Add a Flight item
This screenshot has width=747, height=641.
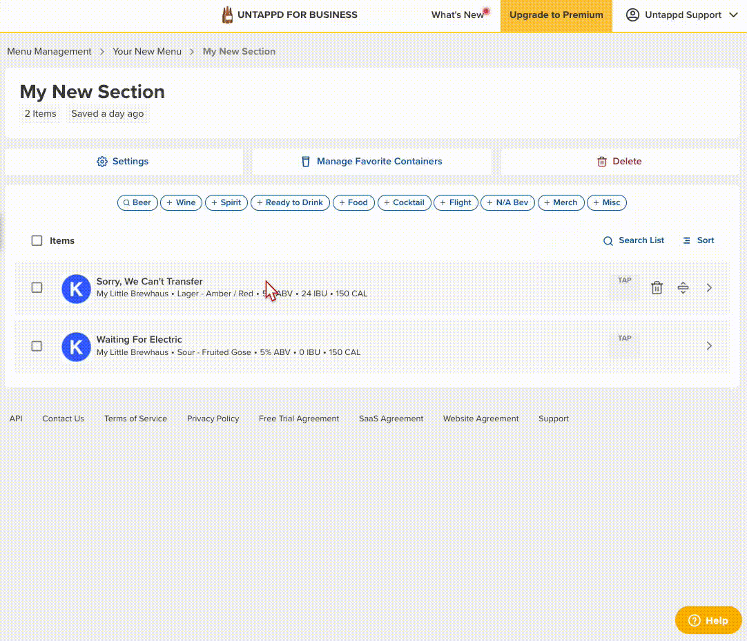[456, 202]
